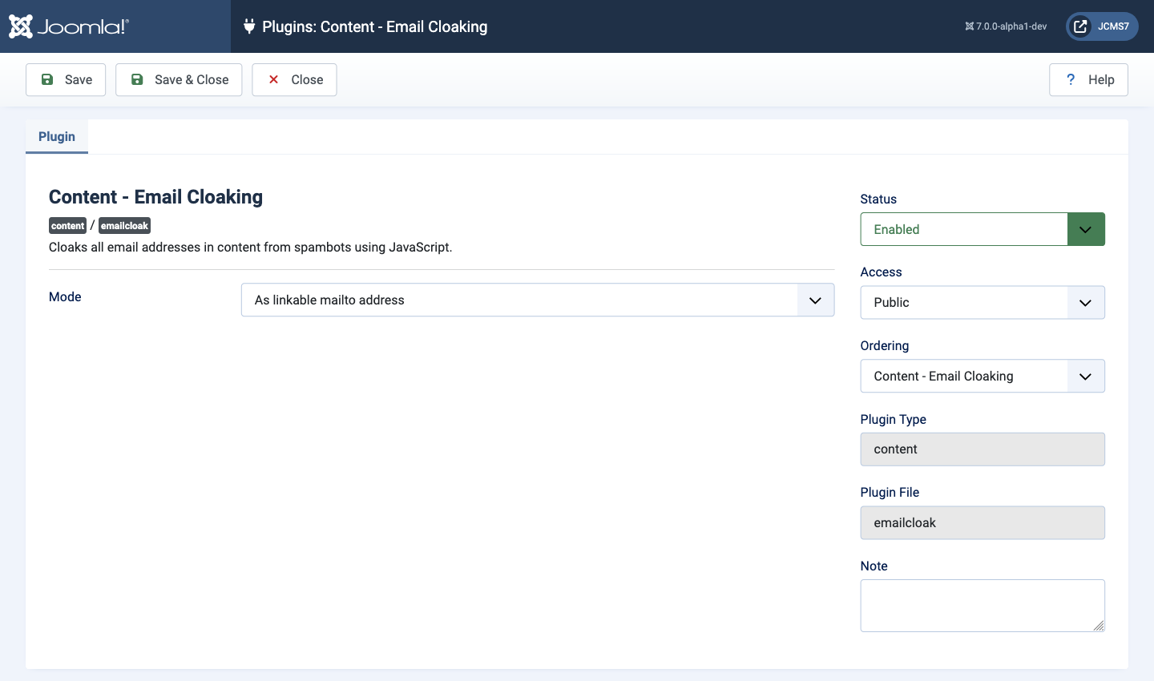The image size is (1154, 681).
Task: Click the Ordering label
Action: [885, 346]
